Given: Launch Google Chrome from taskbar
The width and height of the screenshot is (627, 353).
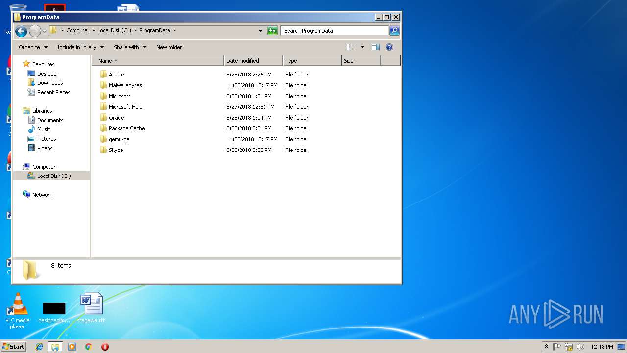Looking at the screenshot, I should 88,347.
